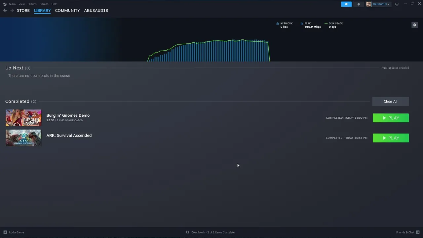The height and width of the screenshot is (238, 423).
Task: Click the 2.6 GB downloaded size text
Action: [64, 120]
